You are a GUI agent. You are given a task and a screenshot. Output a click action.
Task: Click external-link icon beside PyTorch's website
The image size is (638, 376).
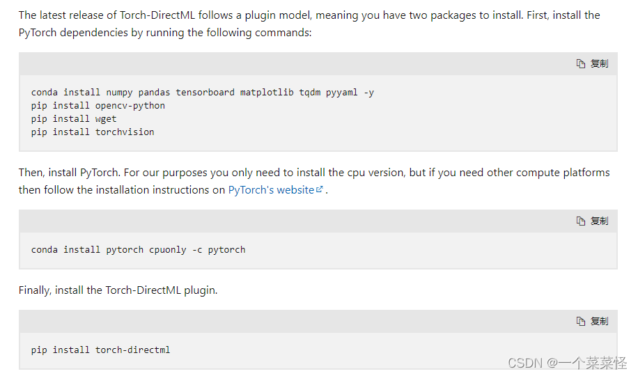tap(320, 189)
